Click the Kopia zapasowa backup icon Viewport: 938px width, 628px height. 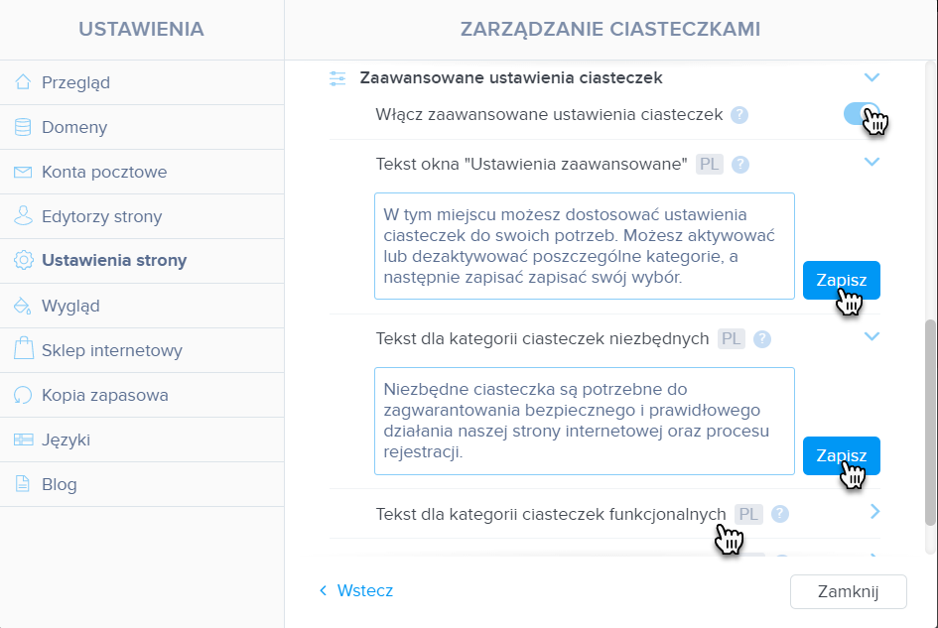coord(23,395)
